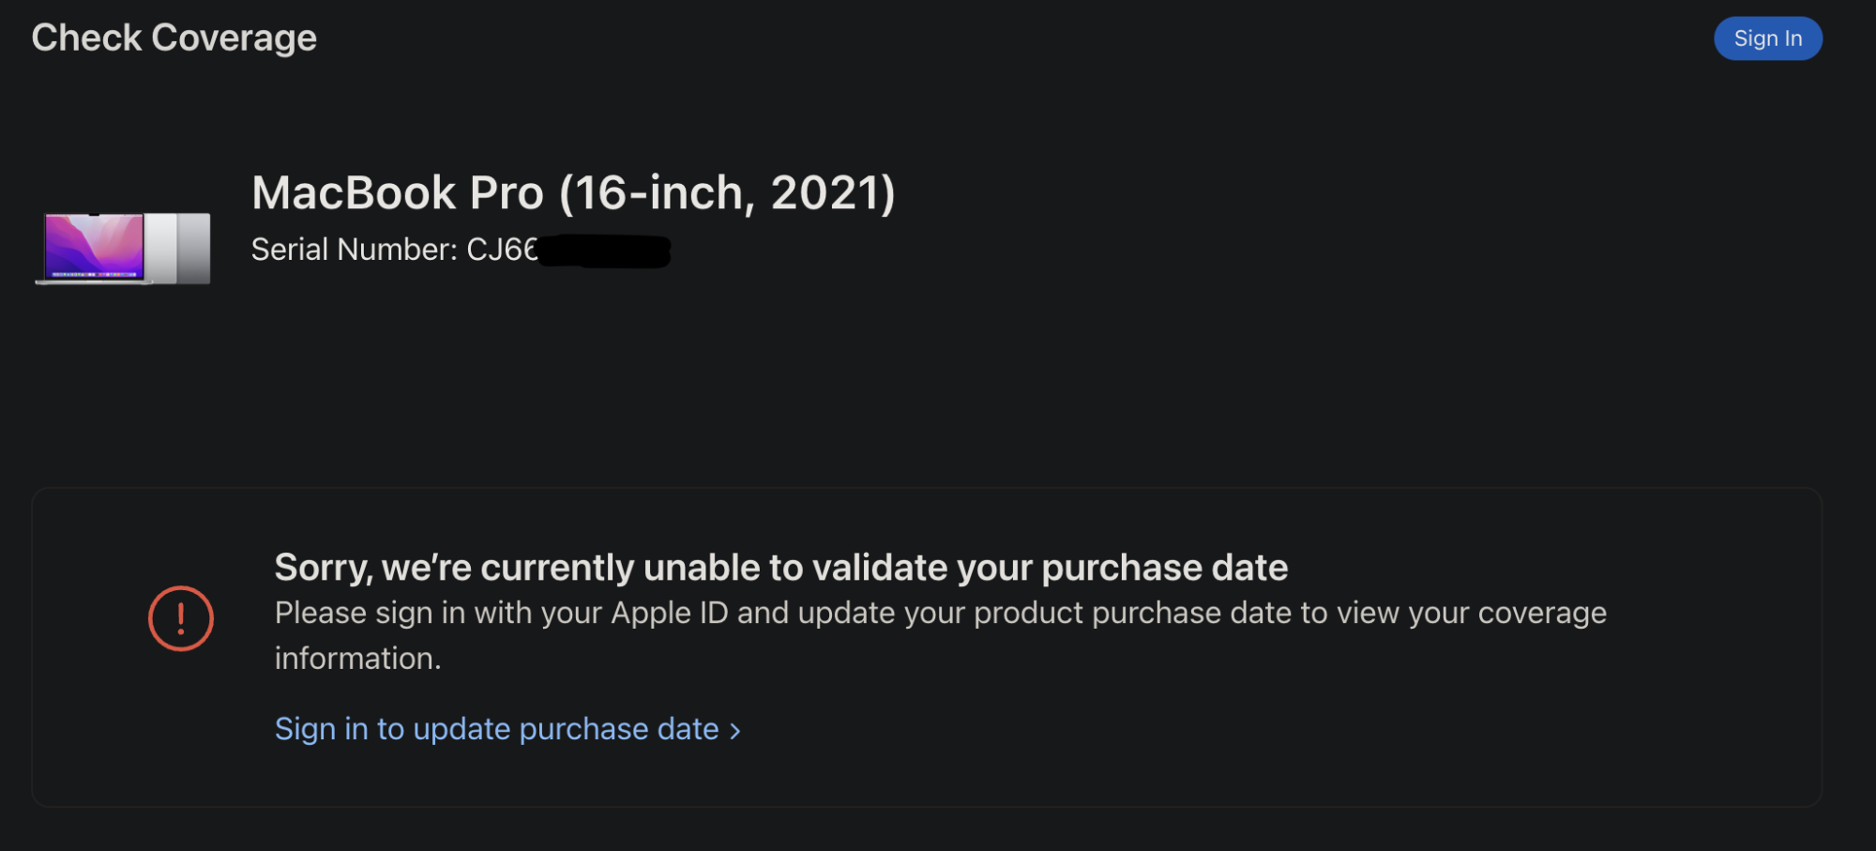Click chevron arrow after update purchase date

coord(735,731)
